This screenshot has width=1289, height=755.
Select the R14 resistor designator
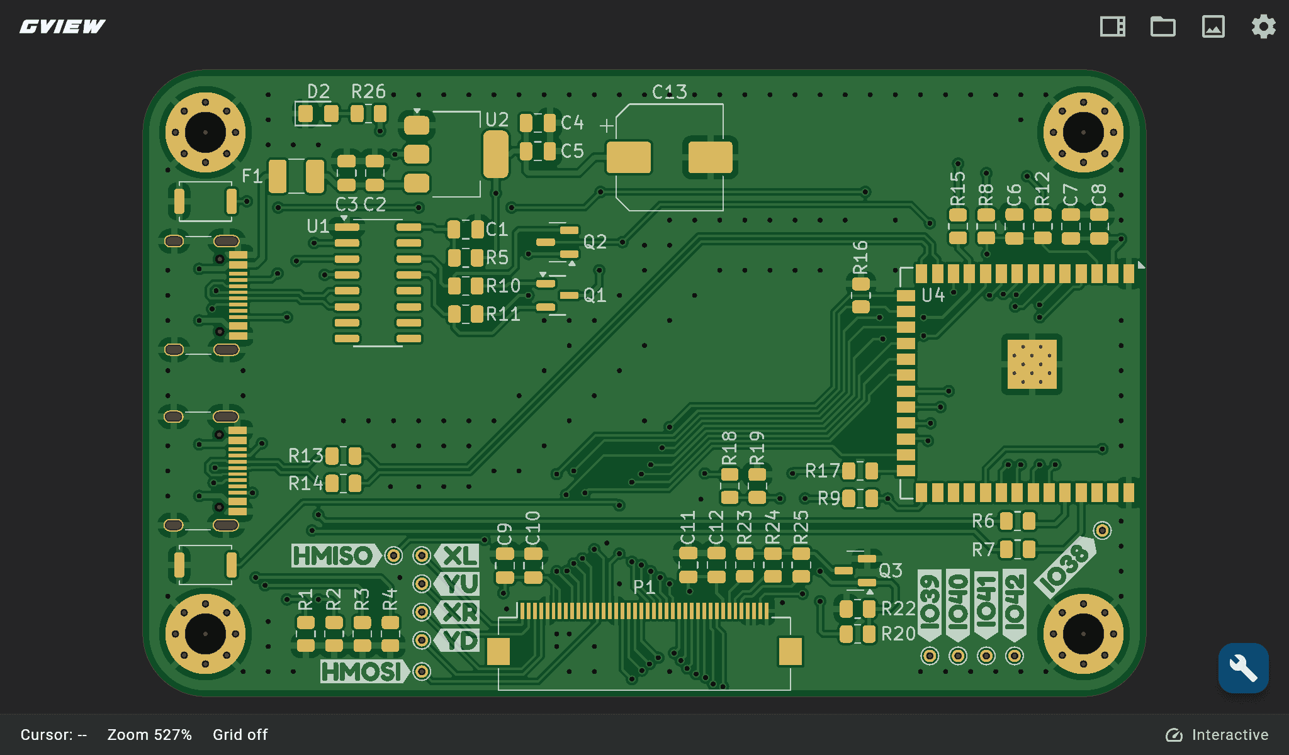(305, 483)
